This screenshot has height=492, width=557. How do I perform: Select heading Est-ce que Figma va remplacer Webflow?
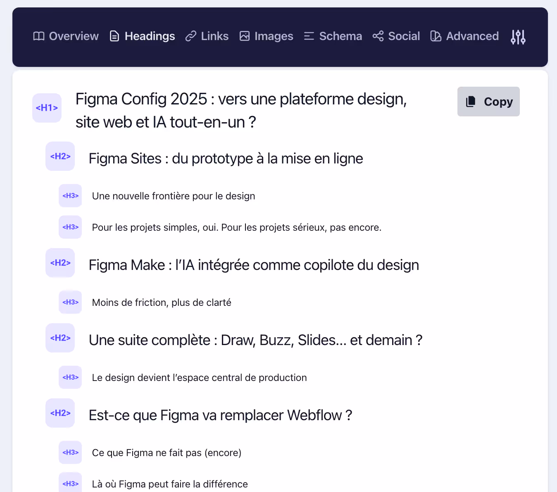pyautogui.click(x=220, y=415)
